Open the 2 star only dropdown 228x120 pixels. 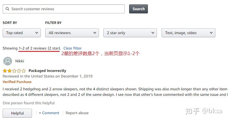(x=130, y=33)
